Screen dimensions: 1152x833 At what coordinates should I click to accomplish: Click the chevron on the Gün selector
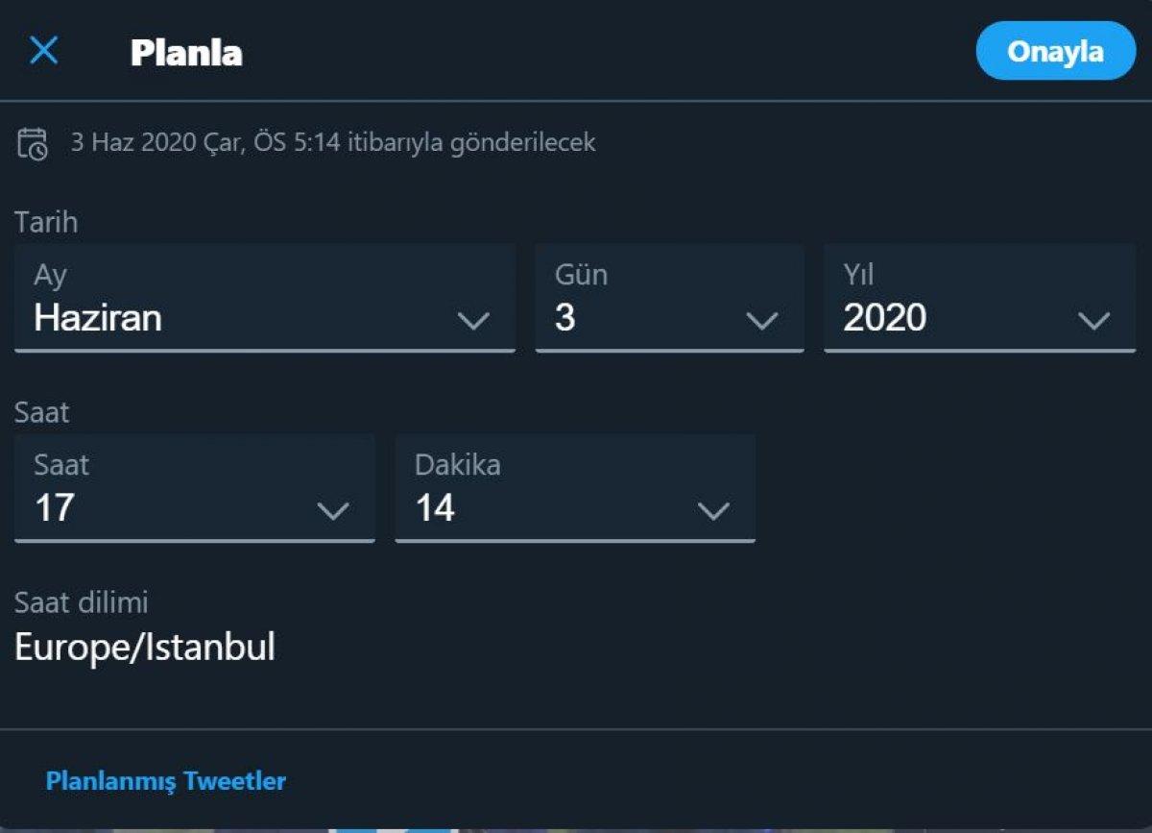763,320
